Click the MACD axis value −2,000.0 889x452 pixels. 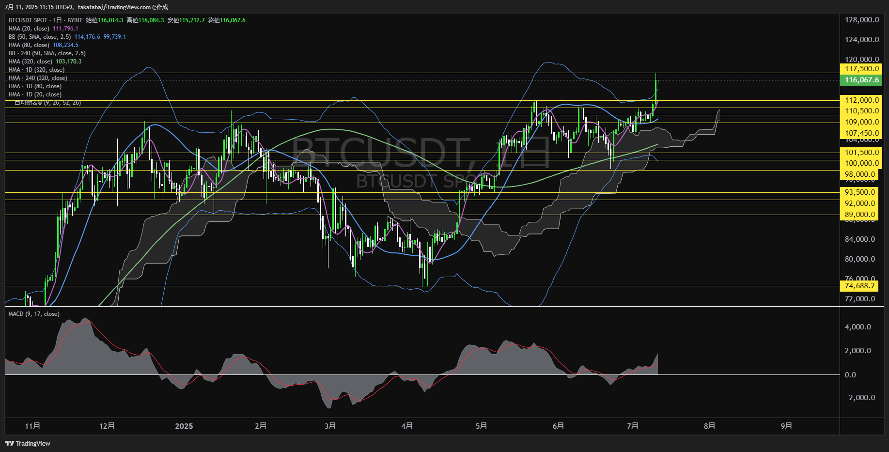[x=859, y=398]
